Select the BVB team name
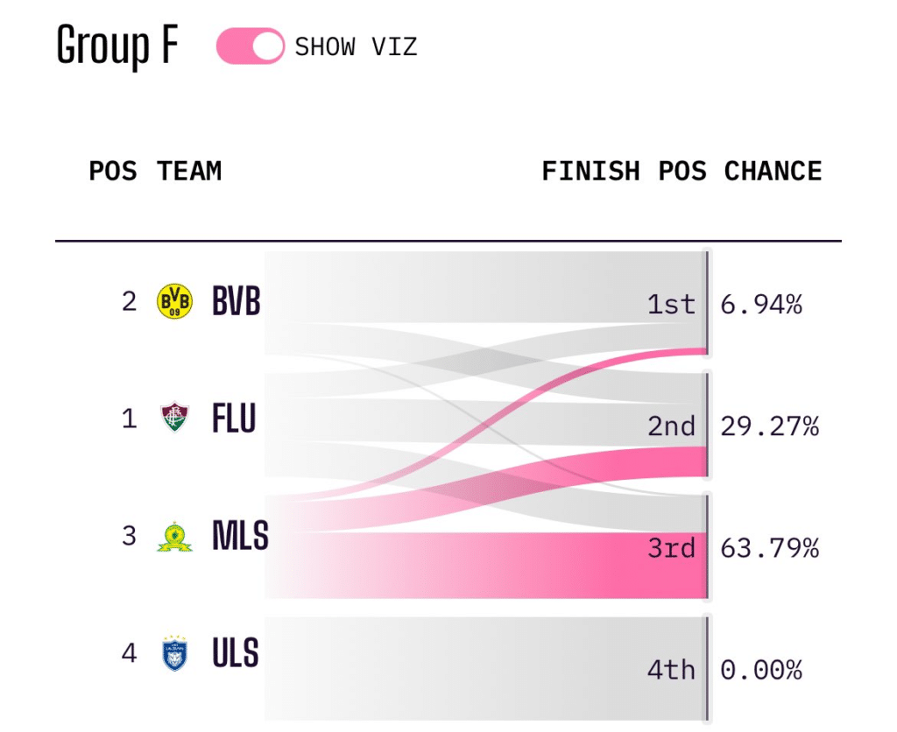897x732 pixels. [x=237, y=301]
